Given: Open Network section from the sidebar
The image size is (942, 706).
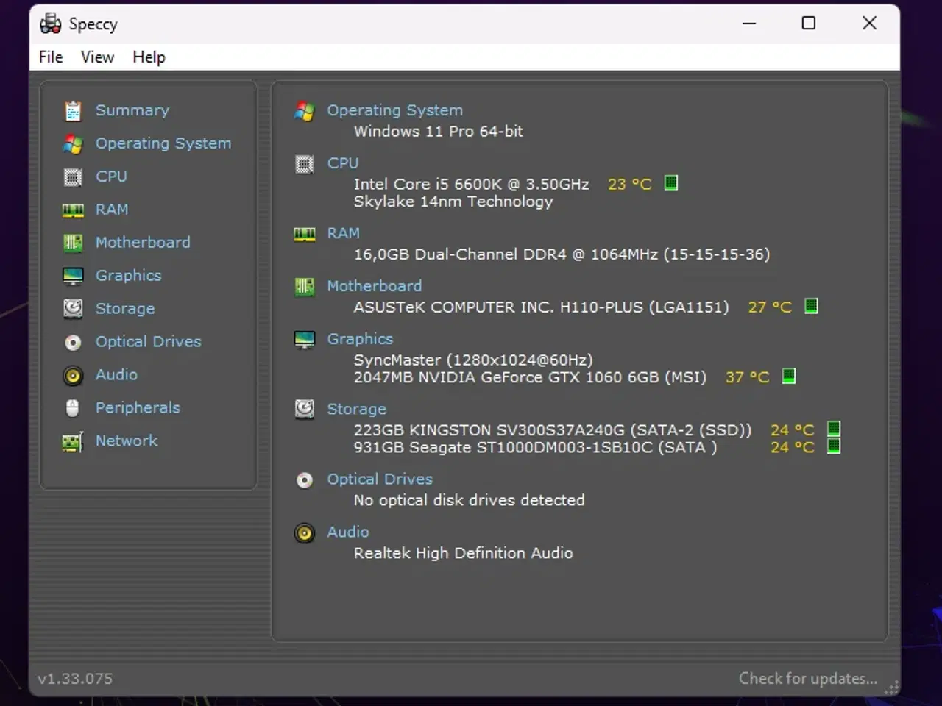Looking at the screenshot, I should (x=127, y=441).
